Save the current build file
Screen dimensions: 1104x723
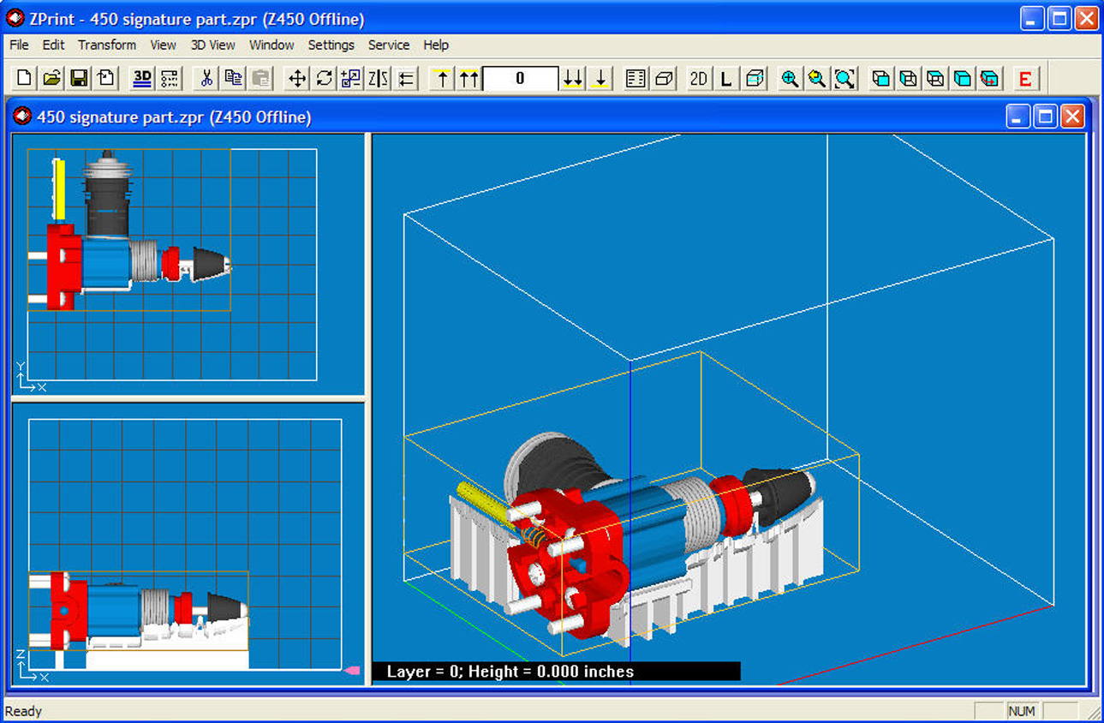[78, 78]
